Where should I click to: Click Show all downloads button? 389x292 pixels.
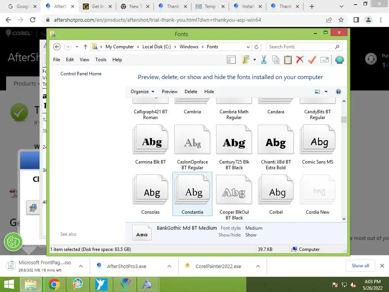point(360,266)
